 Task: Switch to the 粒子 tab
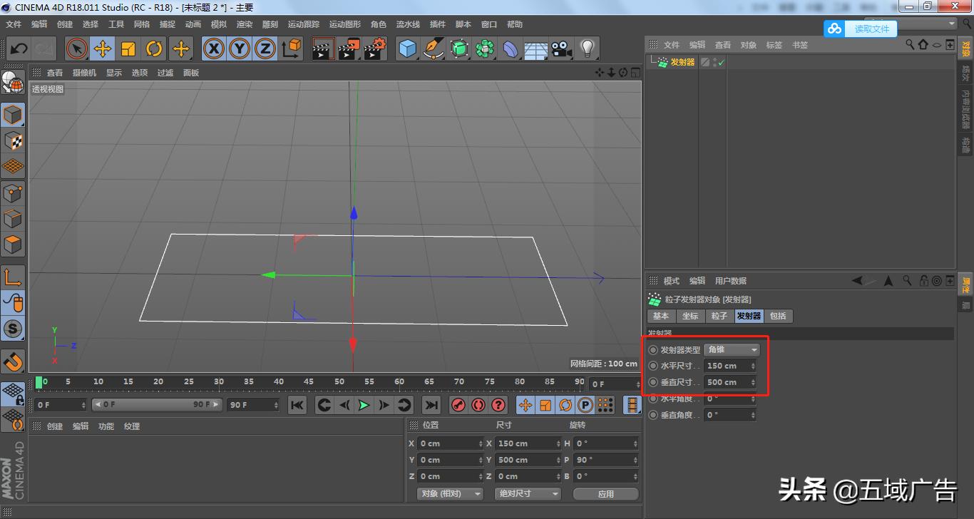pos(719,316)
